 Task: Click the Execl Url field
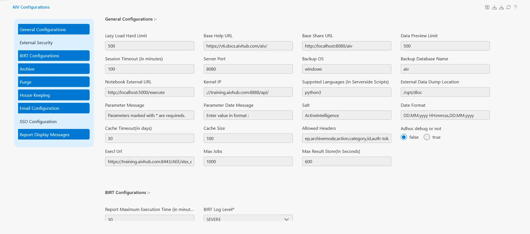[x=149, y=161]
